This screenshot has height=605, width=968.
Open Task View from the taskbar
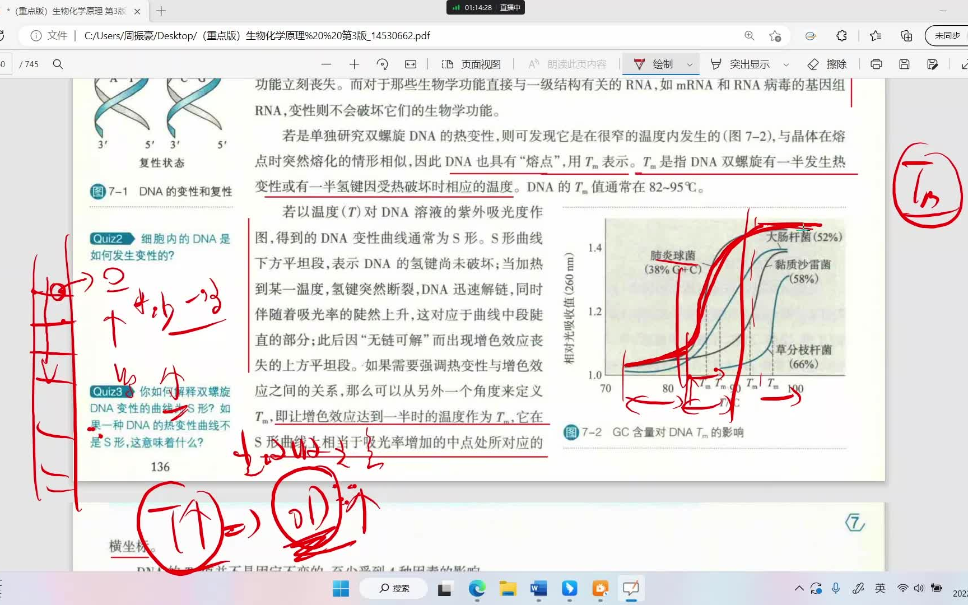click(x=445, y=588)
